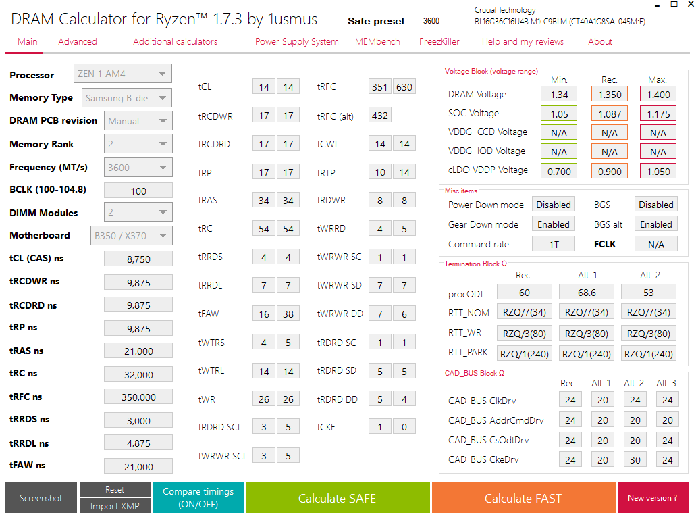This screenshot has width=696, height=525.
Task: Click tWR first value 26
Action: 264,399
